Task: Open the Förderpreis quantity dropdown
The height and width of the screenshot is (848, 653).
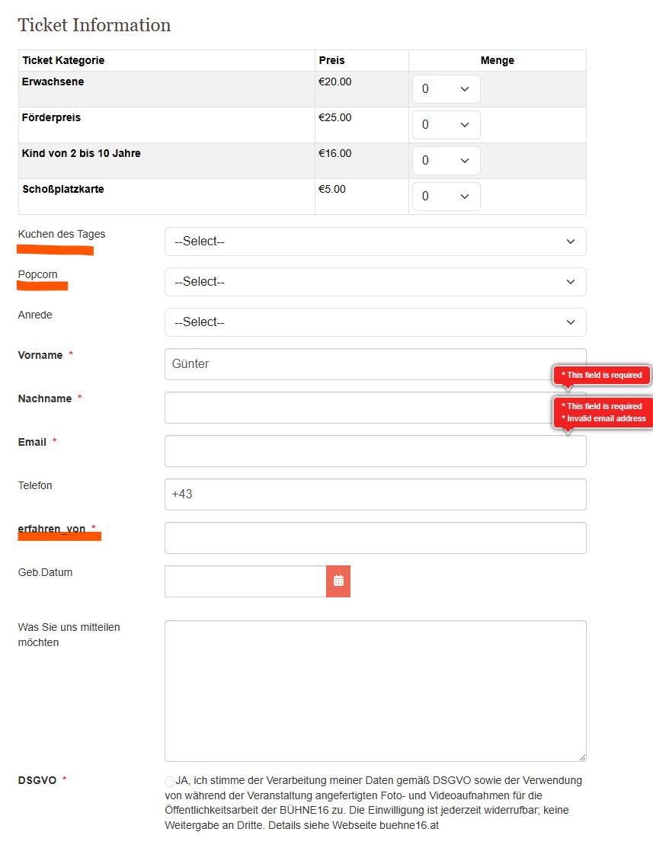Action: coord(446,125)
